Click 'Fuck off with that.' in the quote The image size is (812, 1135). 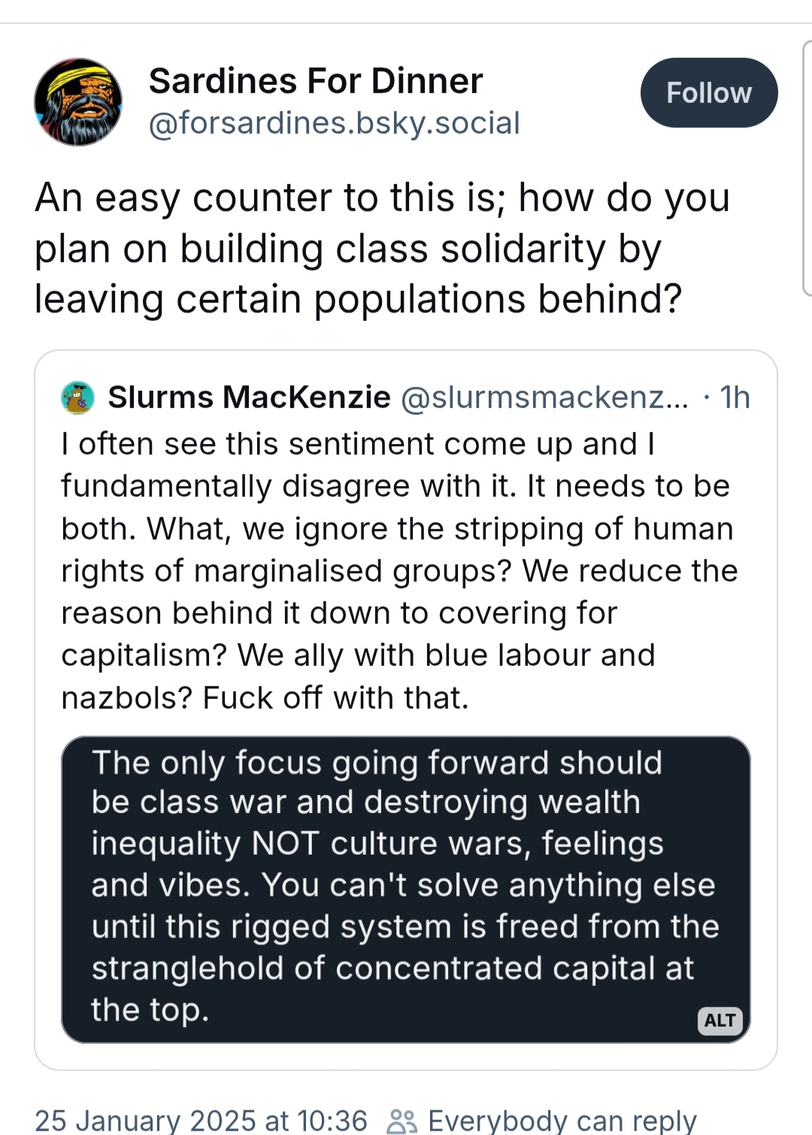pyautogui.click(x=335, y=698)
